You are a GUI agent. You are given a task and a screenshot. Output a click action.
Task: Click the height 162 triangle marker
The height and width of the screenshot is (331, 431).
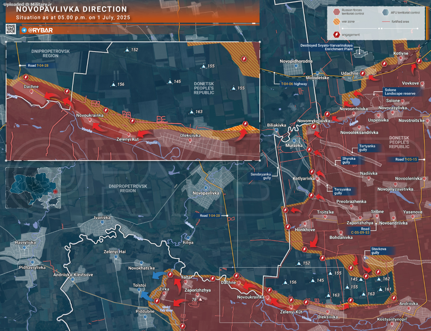(378, 279)
